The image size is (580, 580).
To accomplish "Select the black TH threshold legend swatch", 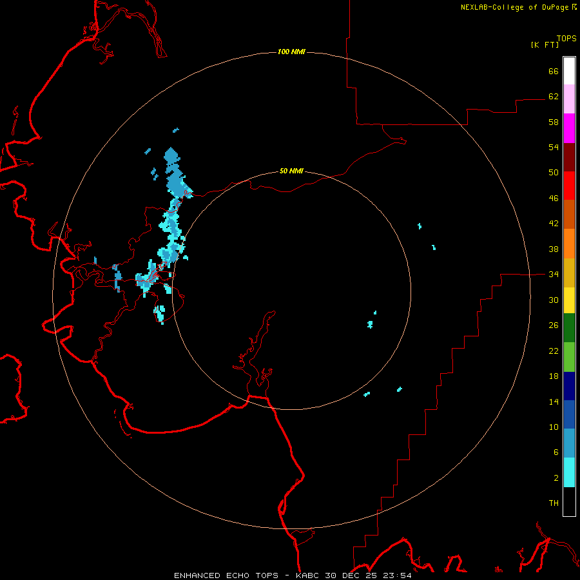I will point(569,501).
